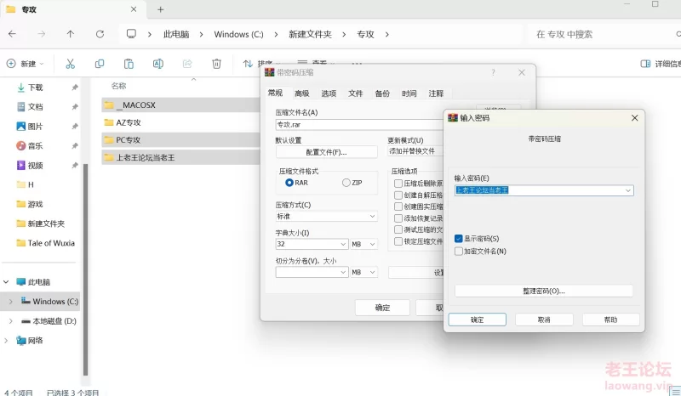681x396 pixels.
Task: Switch to the 高级 tab
Action: point(301,93)
